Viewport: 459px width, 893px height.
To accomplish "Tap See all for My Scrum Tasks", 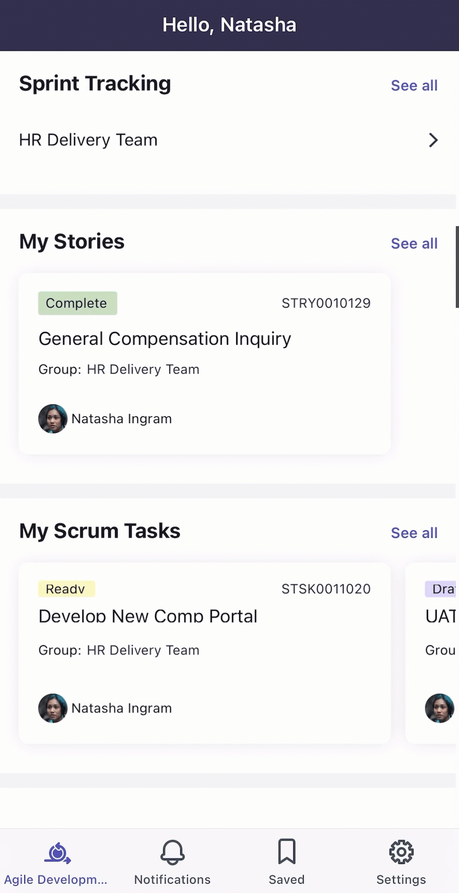I will pos(414,533).
